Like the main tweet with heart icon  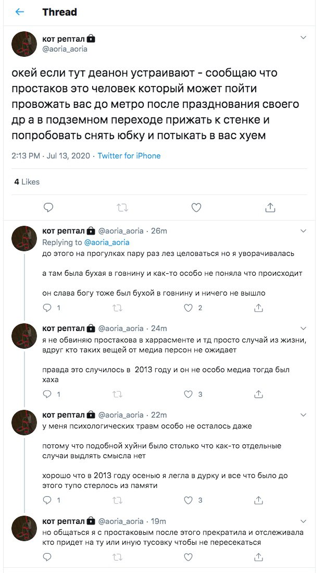pos(196,208)
